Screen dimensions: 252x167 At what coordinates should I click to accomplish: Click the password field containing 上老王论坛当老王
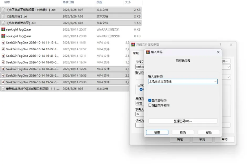(x=183, y=82)
